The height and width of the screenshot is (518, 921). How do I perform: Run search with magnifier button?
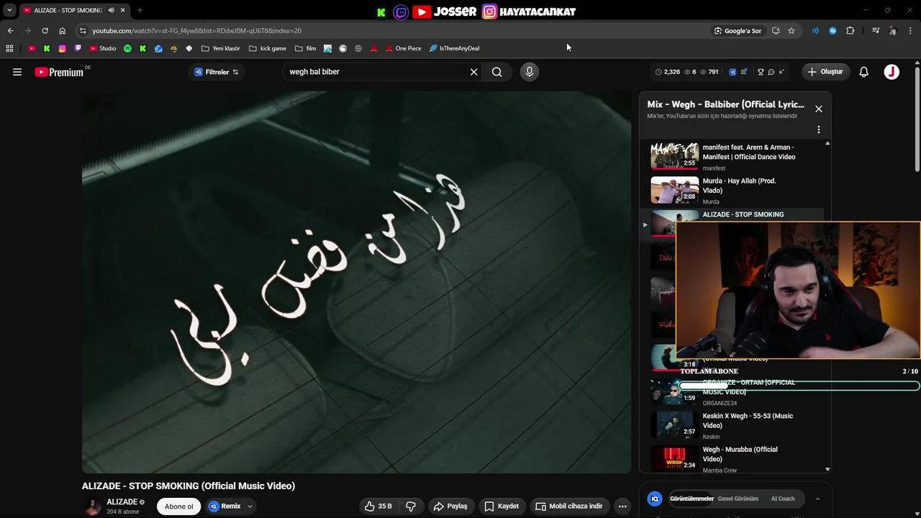497,72
